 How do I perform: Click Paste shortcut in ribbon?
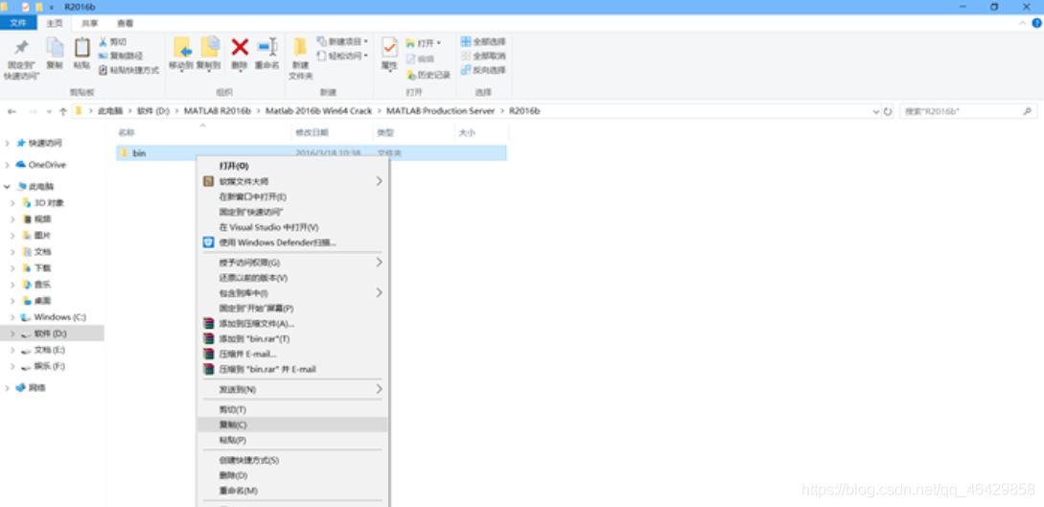(128, 70)
